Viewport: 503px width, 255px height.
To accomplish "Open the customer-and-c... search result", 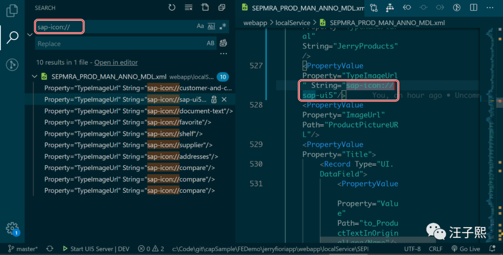I will pyautogui.click(x=138, y=88).
